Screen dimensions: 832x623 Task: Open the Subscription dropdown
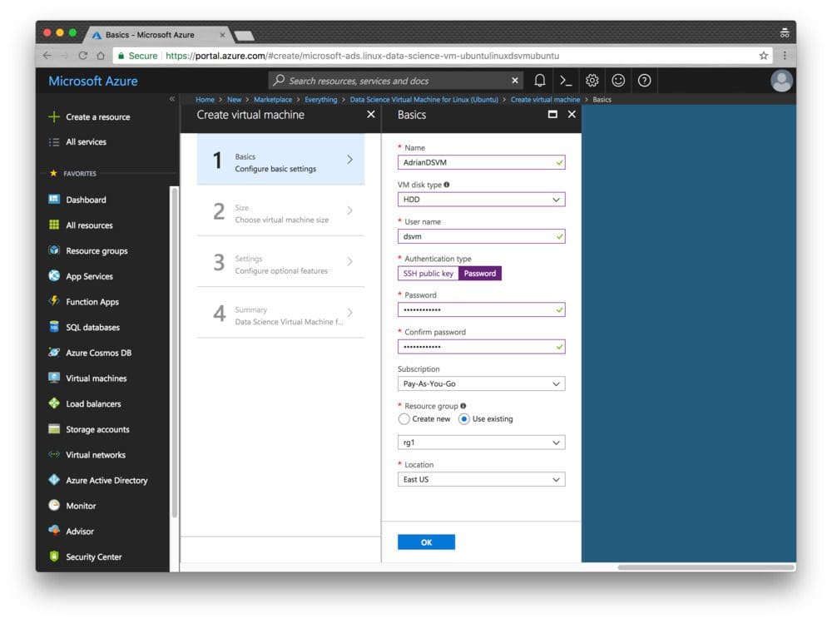[x=481, y=383]
